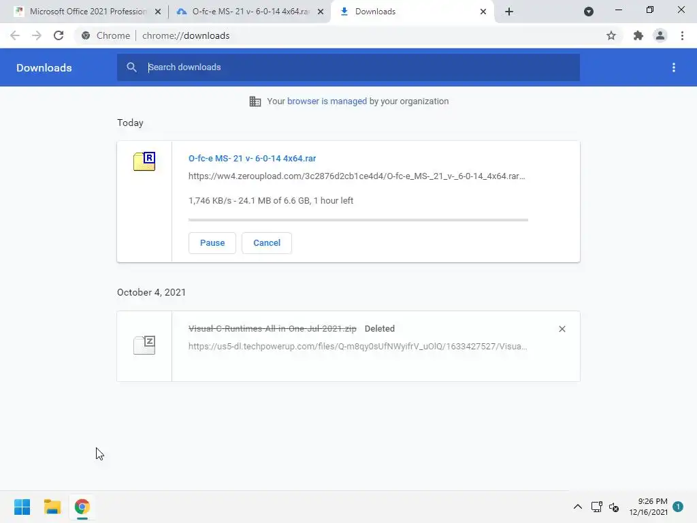697x523 pixels.
Task: Focus the Search downloads field
Action: click(x=348, y=67)
